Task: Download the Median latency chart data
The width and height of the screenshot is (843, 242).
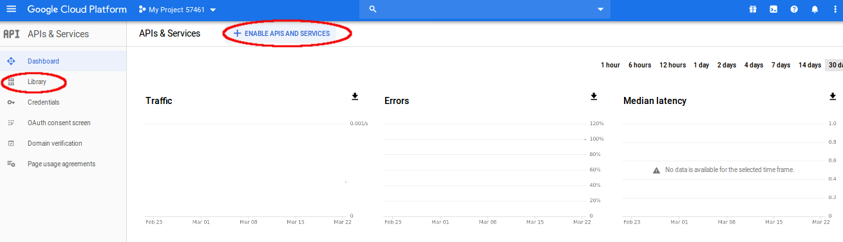Action: (833, 96)
